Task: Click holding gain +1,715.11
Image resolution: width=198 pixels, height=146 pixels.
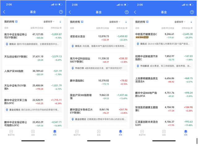Action: click(x=56, y=100)
